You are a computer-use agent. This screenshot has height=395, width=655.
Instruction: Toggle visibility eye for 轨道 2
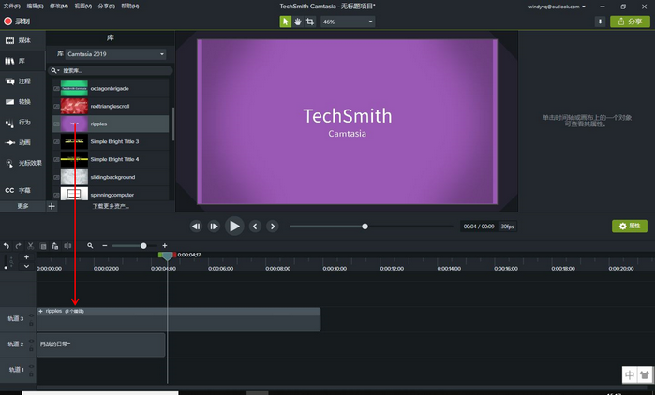pyautogui.click(x=31, y=341)
